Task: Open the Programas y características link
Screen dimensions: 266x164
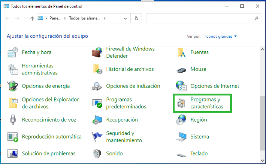Action: point(207,103)
